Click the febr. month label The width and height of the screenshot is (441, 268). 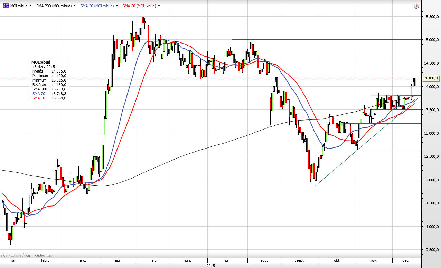coord(45,260)
